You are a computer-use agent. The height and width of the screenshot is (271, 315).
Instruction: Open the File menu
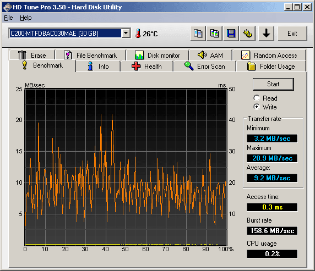click(8, 18)
